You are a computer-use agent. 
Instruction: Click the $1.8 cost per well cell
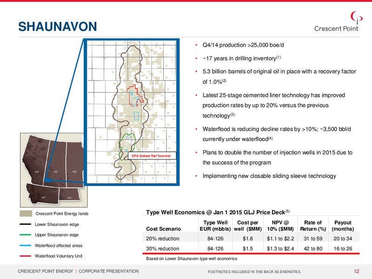[x=248, y=239]
